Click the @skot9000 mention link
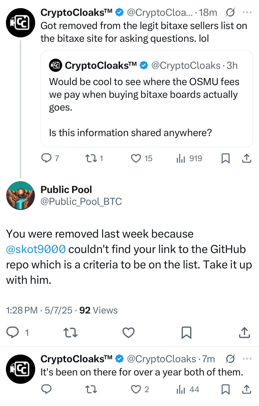The width and height of the screenshot is (259, 406). pyautogui.click(x=35, y=249)
